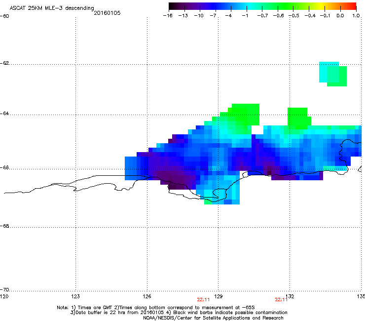Select the 132 longitude axis label
The width and height of the screenshot is (365, 321).
point(290,296)
